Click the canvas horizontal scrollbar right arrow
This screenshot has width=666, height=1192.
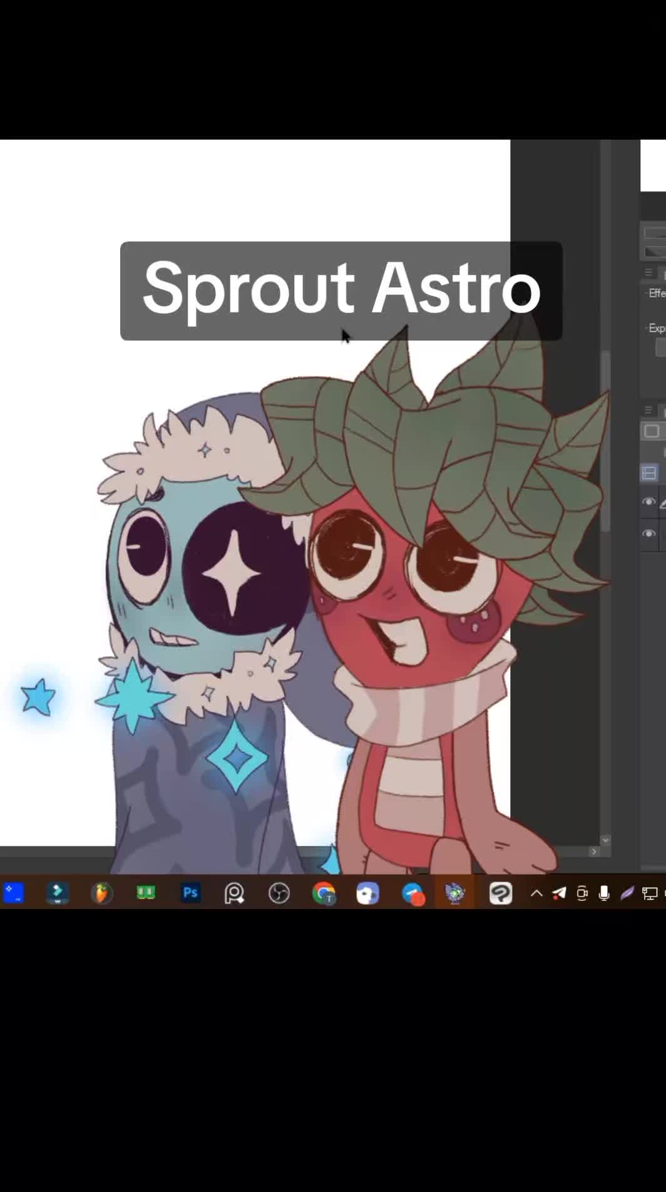594,851
